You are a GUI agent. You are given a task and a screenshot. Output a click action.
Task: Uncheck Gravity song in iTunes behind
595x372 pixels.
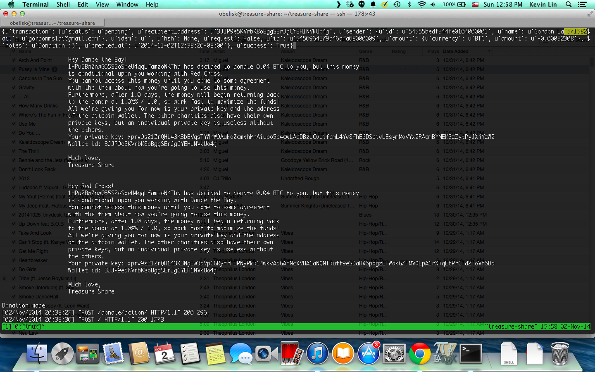13,88
